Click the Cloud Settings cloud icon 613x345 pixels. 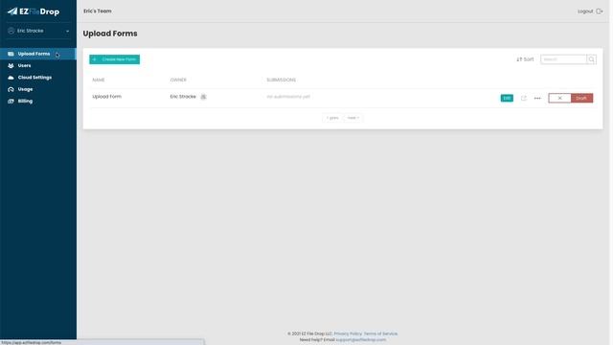coord(11,78)
